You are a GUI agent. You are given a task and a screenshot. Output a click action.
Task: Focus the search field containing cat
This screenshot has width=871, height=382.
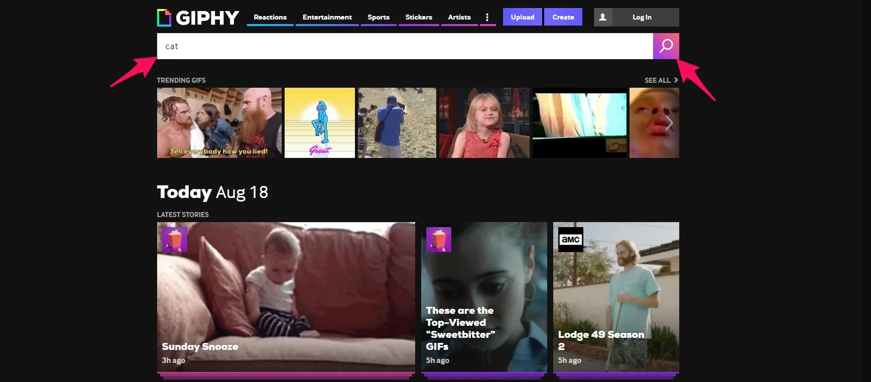[404, 46]
